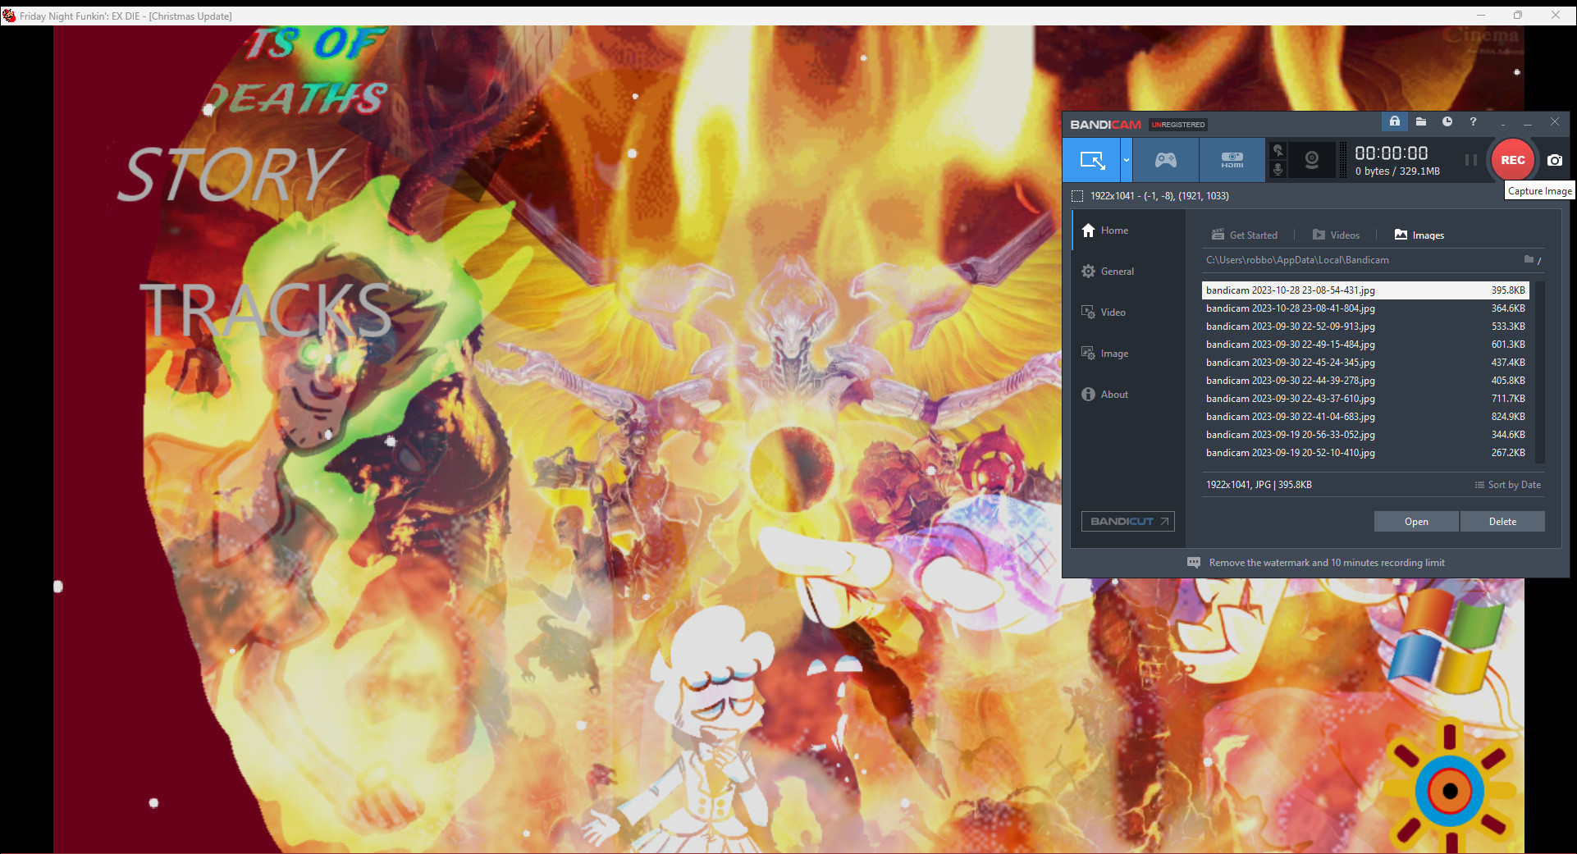This screenshot has width=1577, height=854.
Task: Toggle the mouse cursor effect icon
Action: click(1278, 150)
